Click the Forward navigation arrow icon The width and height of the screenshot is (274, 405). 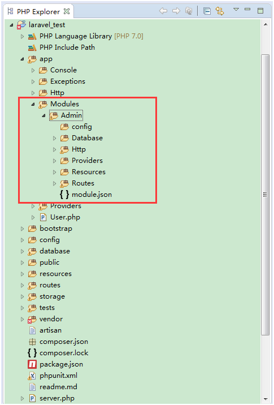click(x=176, y=11)
